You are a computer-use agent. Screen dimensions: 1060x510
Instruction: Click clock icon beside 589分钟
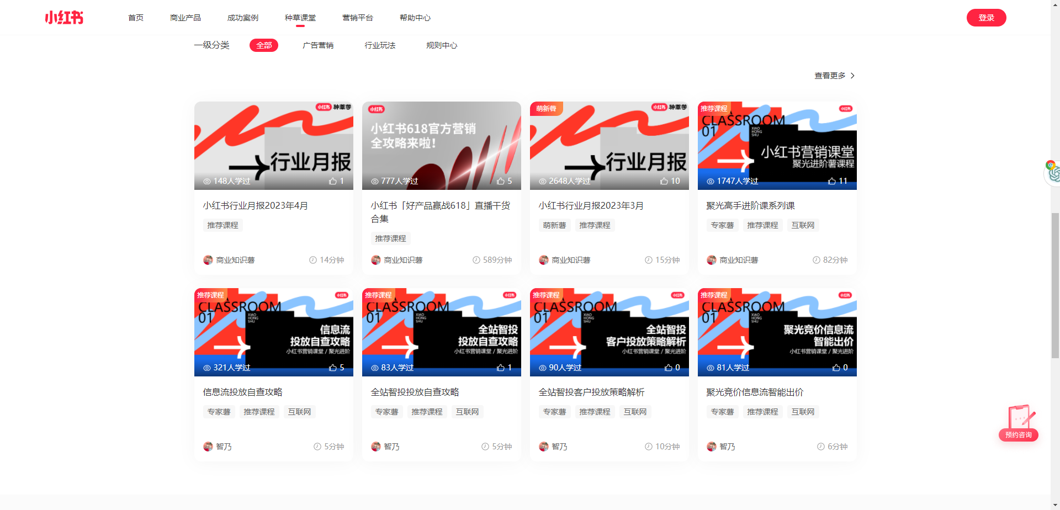(476, 260)
